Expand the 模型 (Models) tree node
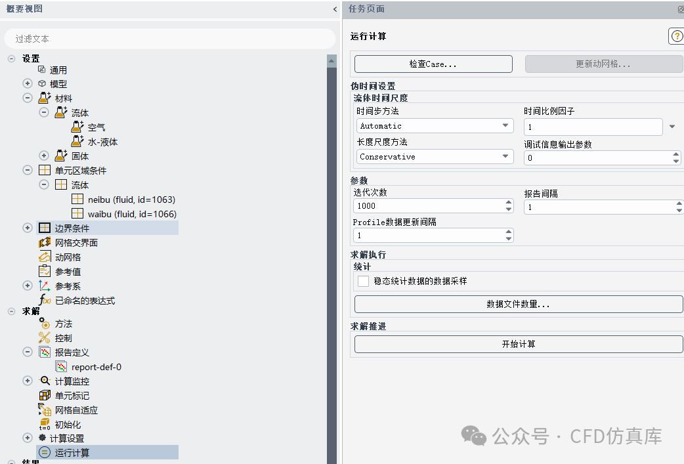The image size is (684, 464). 27,83
